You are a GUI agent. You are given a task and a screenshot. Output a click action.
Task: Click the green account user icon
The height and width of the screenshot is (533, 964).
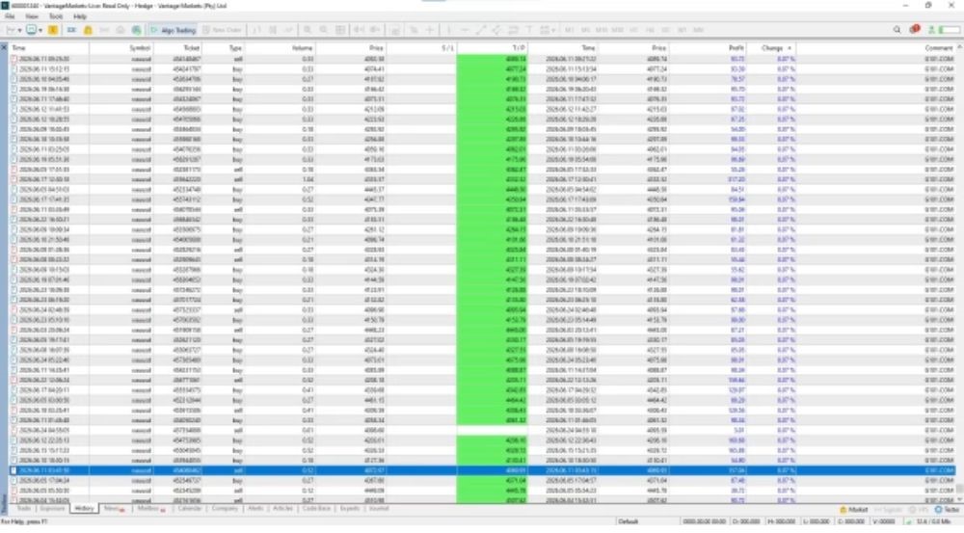(x=932, y=30)
